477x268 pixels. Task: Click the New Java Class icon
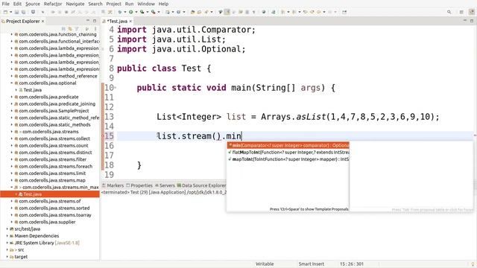178,12
